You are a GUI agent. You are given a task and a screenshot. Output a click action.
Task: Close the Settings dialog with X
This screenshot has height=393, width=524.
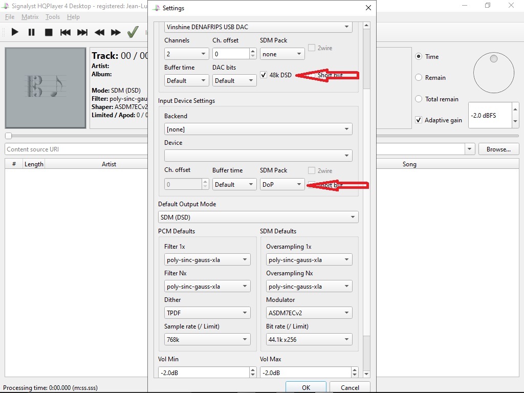368,8
